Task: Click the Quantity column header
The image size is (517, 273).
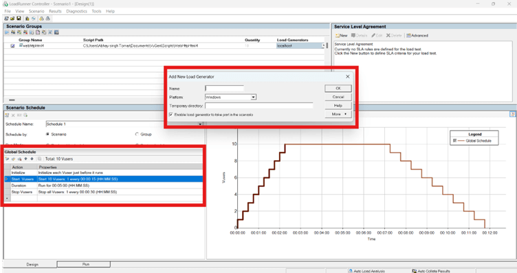Action: (252, 40)
